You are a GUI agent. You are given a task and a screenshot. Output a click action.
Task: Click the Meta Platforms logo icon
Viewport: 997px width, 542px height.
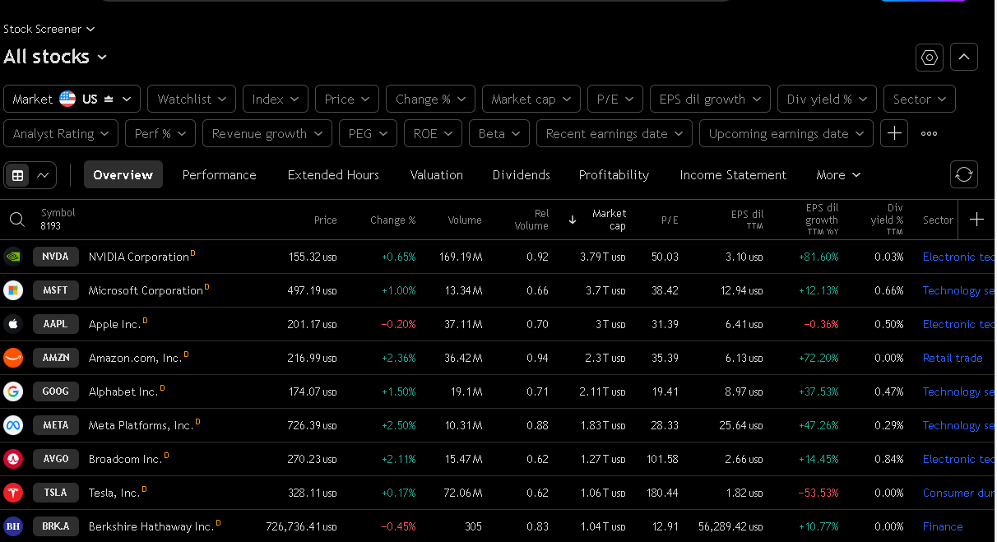click(x=13, y=425)
